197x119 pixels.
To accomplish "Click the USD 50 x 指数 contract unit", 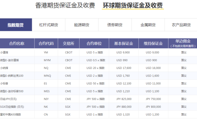I will [x=95, y=83].
